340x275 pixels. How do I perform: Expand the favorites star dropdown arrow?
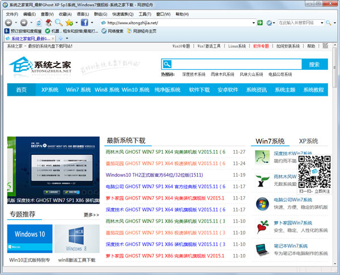pos(76,23)
